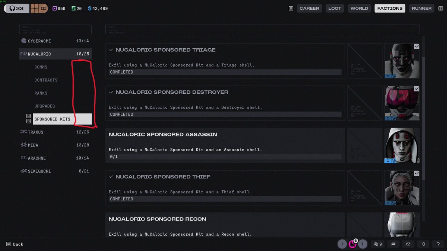Image resolution: width=447 pixels, height=251 pixels.
Task: Open the mail envelope icon
Action: [x=408, y=244]
